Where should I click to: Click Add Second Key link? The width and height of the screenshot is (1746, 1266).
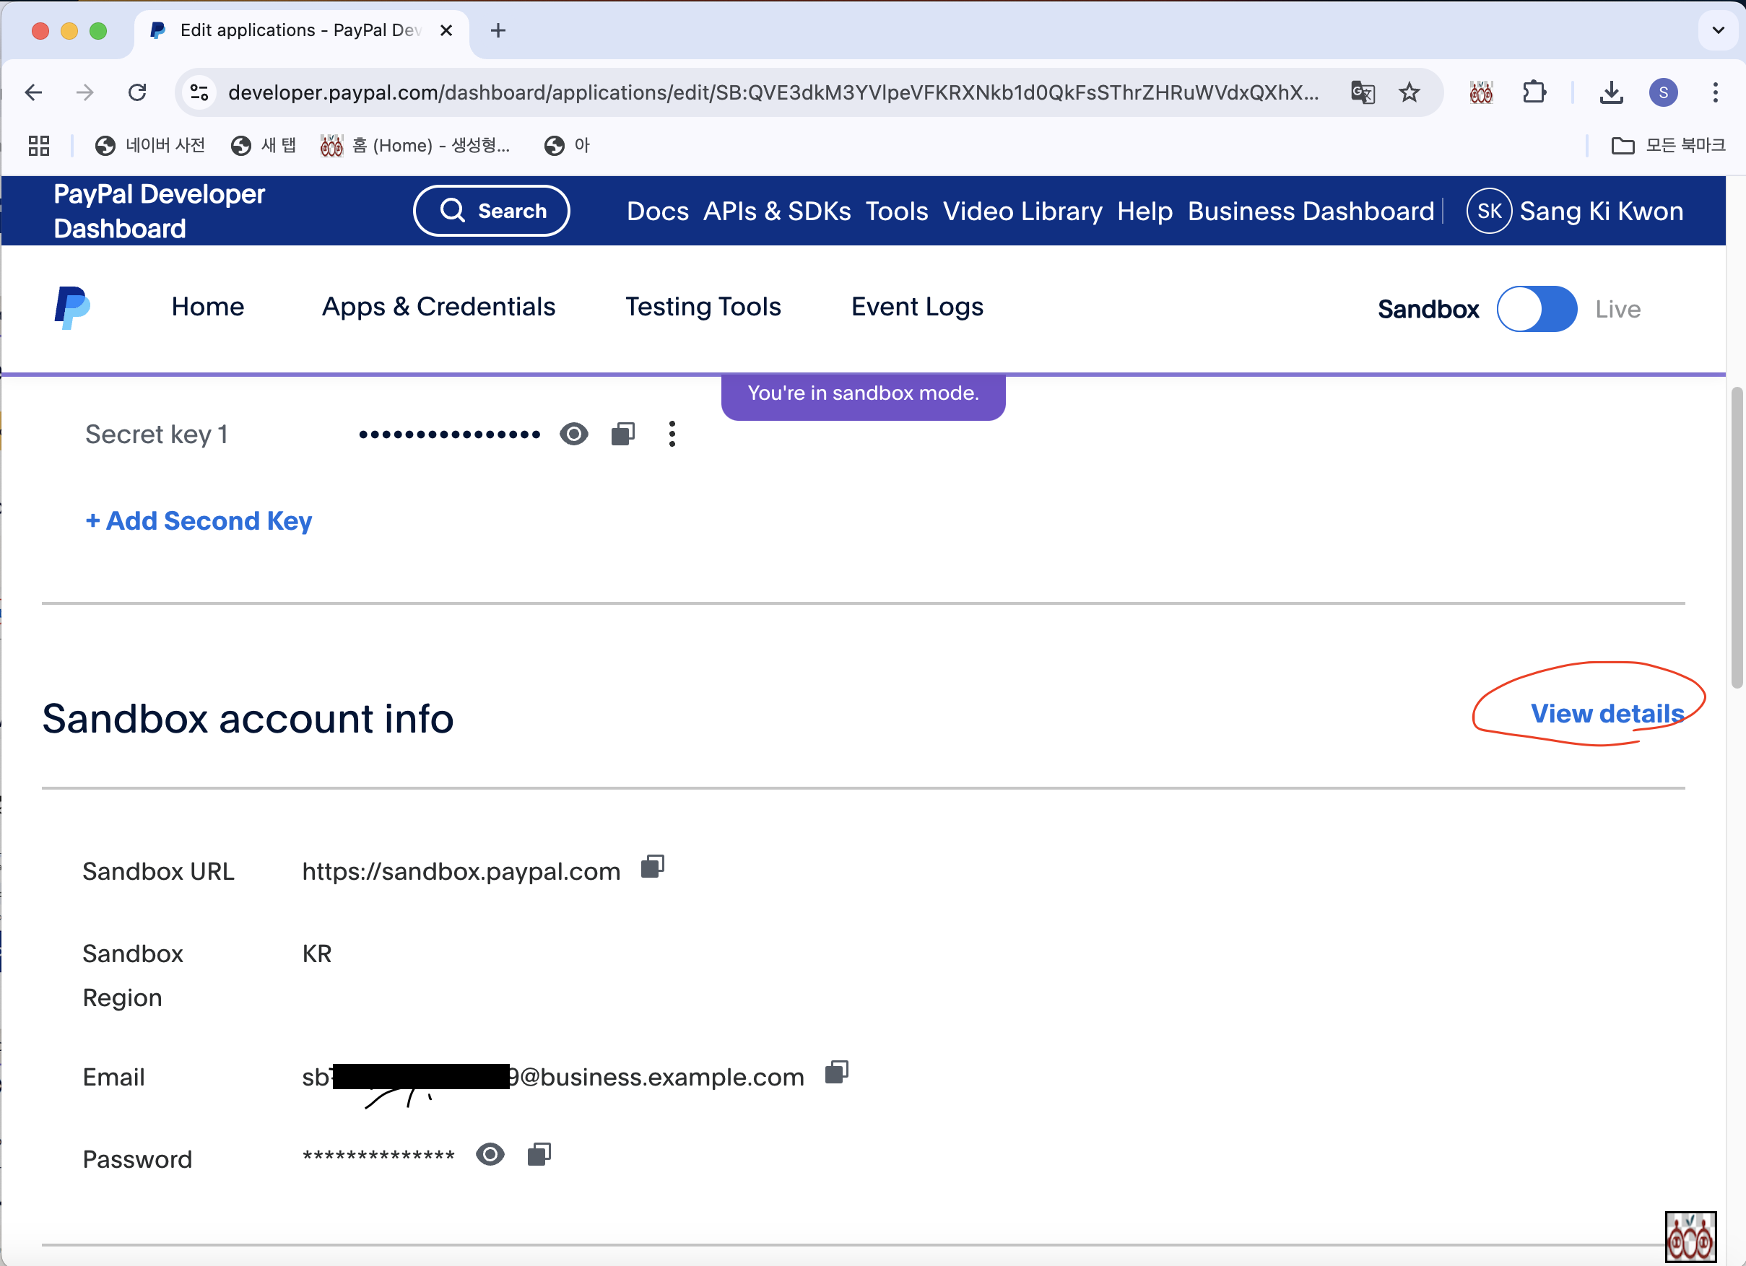199,521
